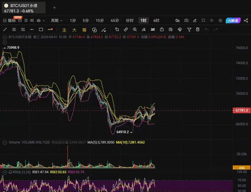Switch to the 4时 timeframe
The height and width of the screenshot is (192, 251).
156,21
